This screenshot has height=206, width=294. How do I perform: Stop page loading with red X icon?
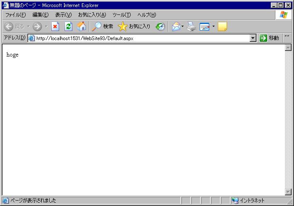coord(55,26)
